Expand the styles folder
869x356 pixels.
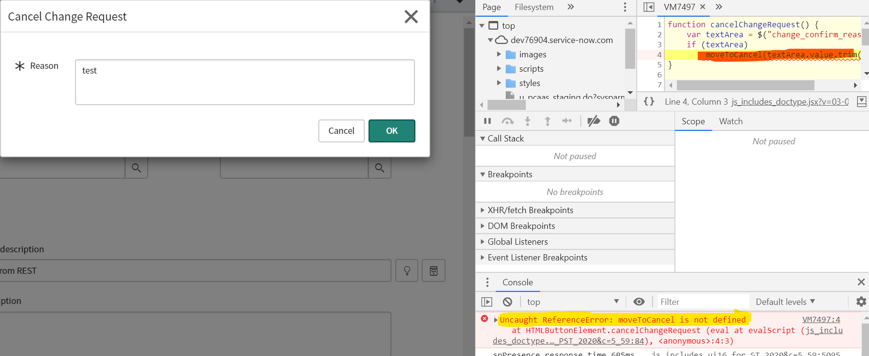point(499,83)
